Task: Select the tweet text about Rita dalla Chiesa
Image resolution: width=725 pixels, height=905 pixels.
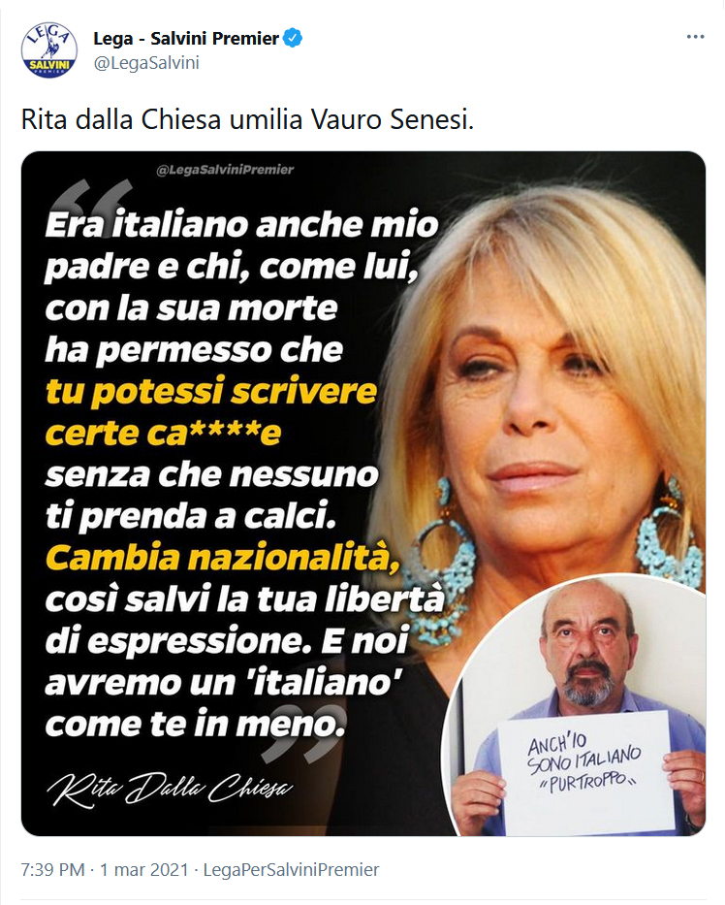Action: [247, 120]
